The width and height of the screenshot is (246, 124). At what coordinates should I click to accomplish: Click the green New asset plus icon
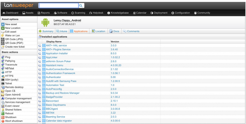pos(3,24)
